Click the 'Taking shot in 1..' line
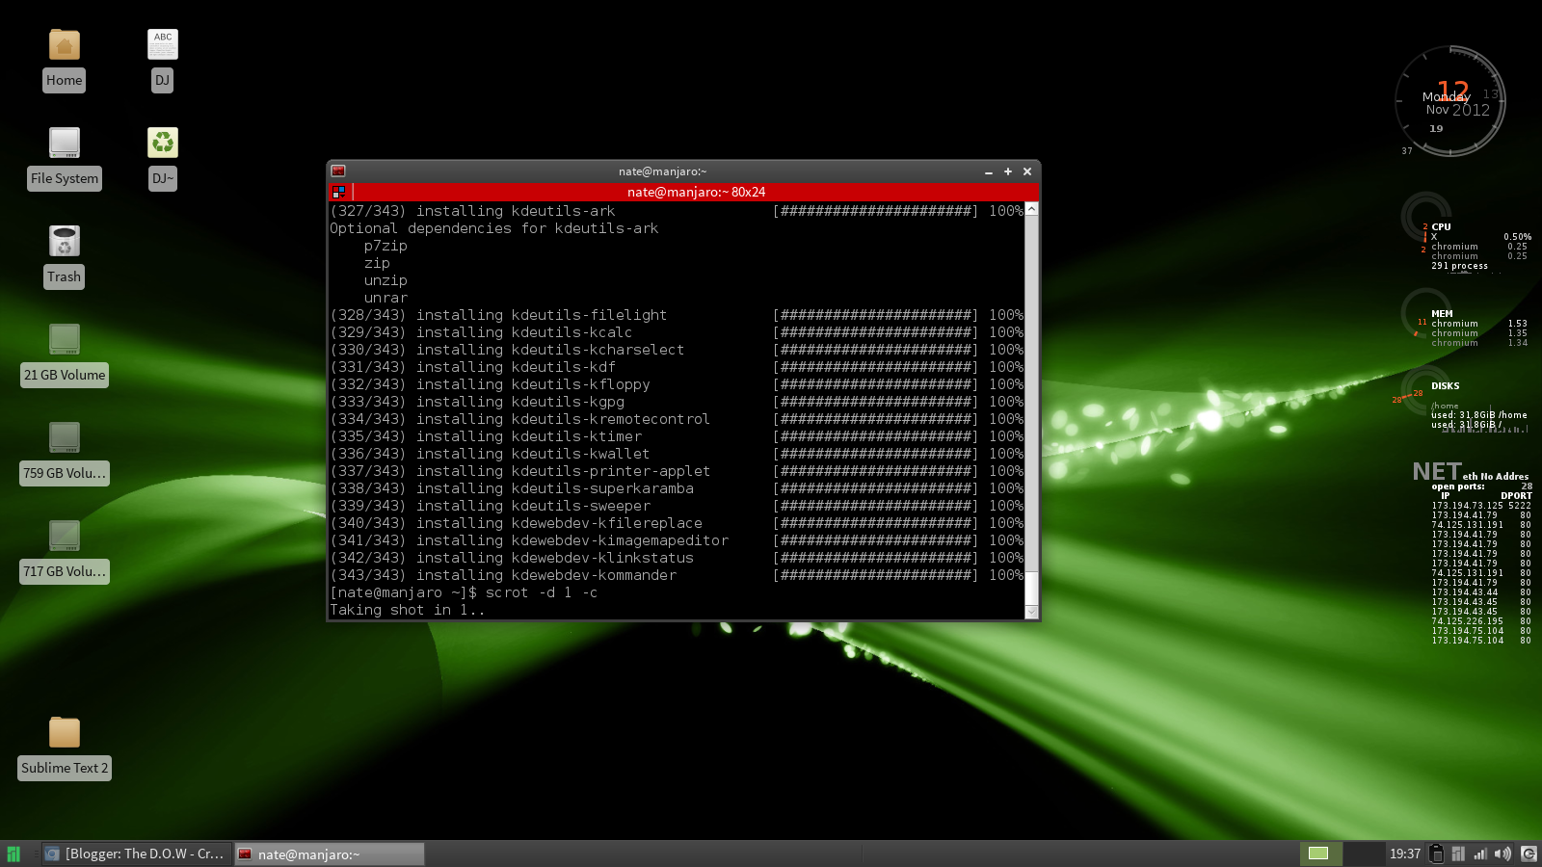This screenshot has width=1542, height=867. point(407,610)
